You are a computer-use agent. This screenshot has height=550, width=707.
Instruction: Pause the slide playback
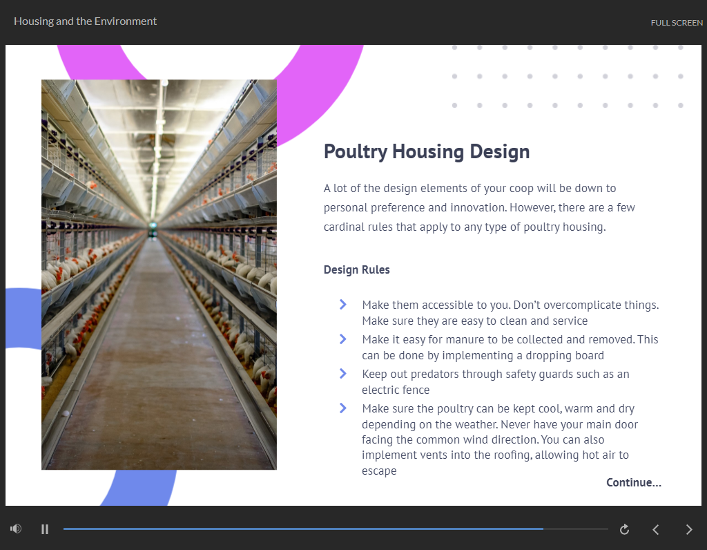pyautogui.click(x=45, y=529)
